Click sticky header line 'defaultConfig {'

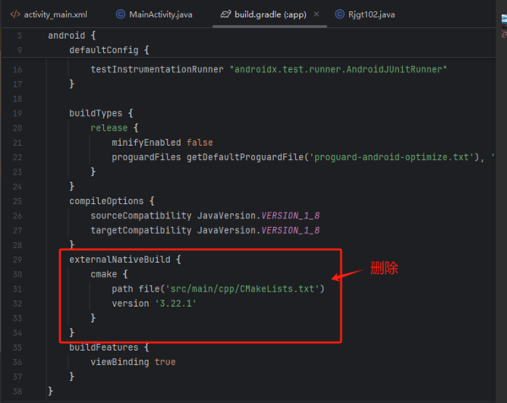[x=109, y=50]
